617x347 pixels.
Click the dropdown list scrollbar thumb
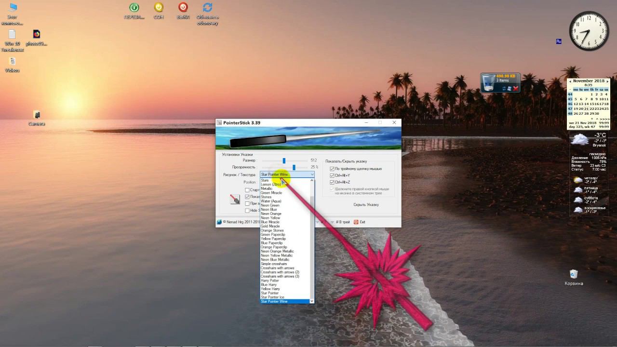tap(312, 247)
